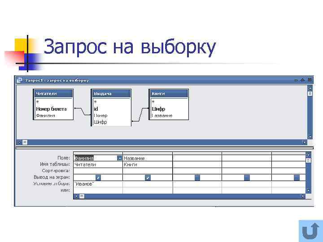Image resolution: width=323 pixels, height=242 pixels.
Task: Click the Читатели table name cell
Action: coord(98,164)
